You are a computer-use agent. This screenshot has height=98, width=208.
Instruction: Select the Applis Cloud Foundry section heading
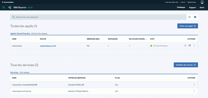pos(20,34)
